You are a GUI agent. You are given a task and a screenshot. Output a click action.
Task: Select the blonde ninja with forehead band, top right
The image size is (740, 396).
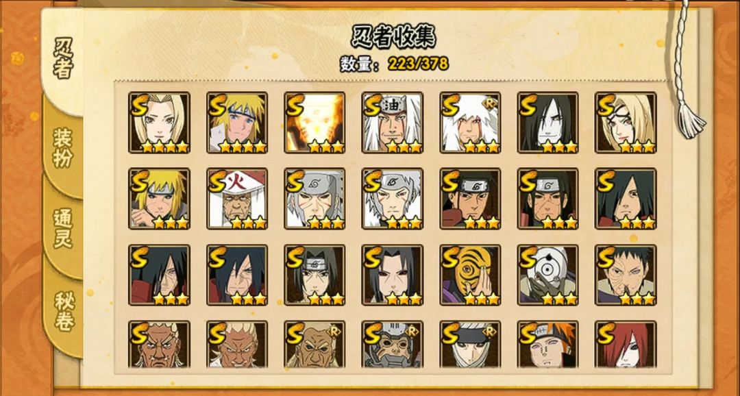point(626,123)
